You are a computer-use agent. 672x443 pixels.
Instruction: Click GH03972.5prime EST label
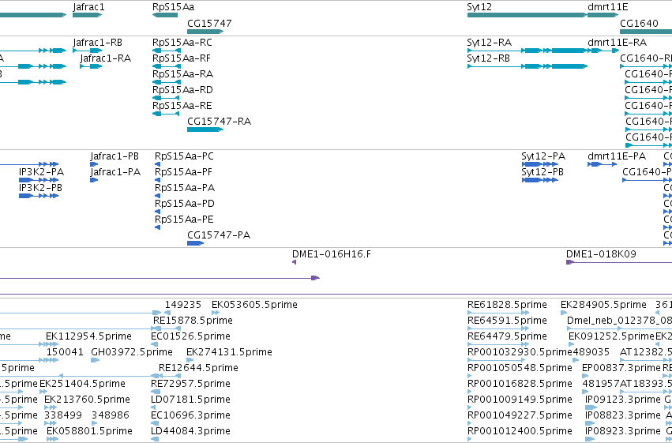(x=132, y=352)
